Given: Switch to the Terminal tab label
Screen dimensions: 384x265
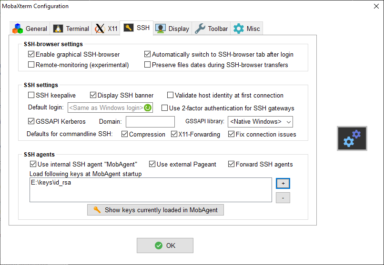Looking at the screenshot, I should coord(77,29).
